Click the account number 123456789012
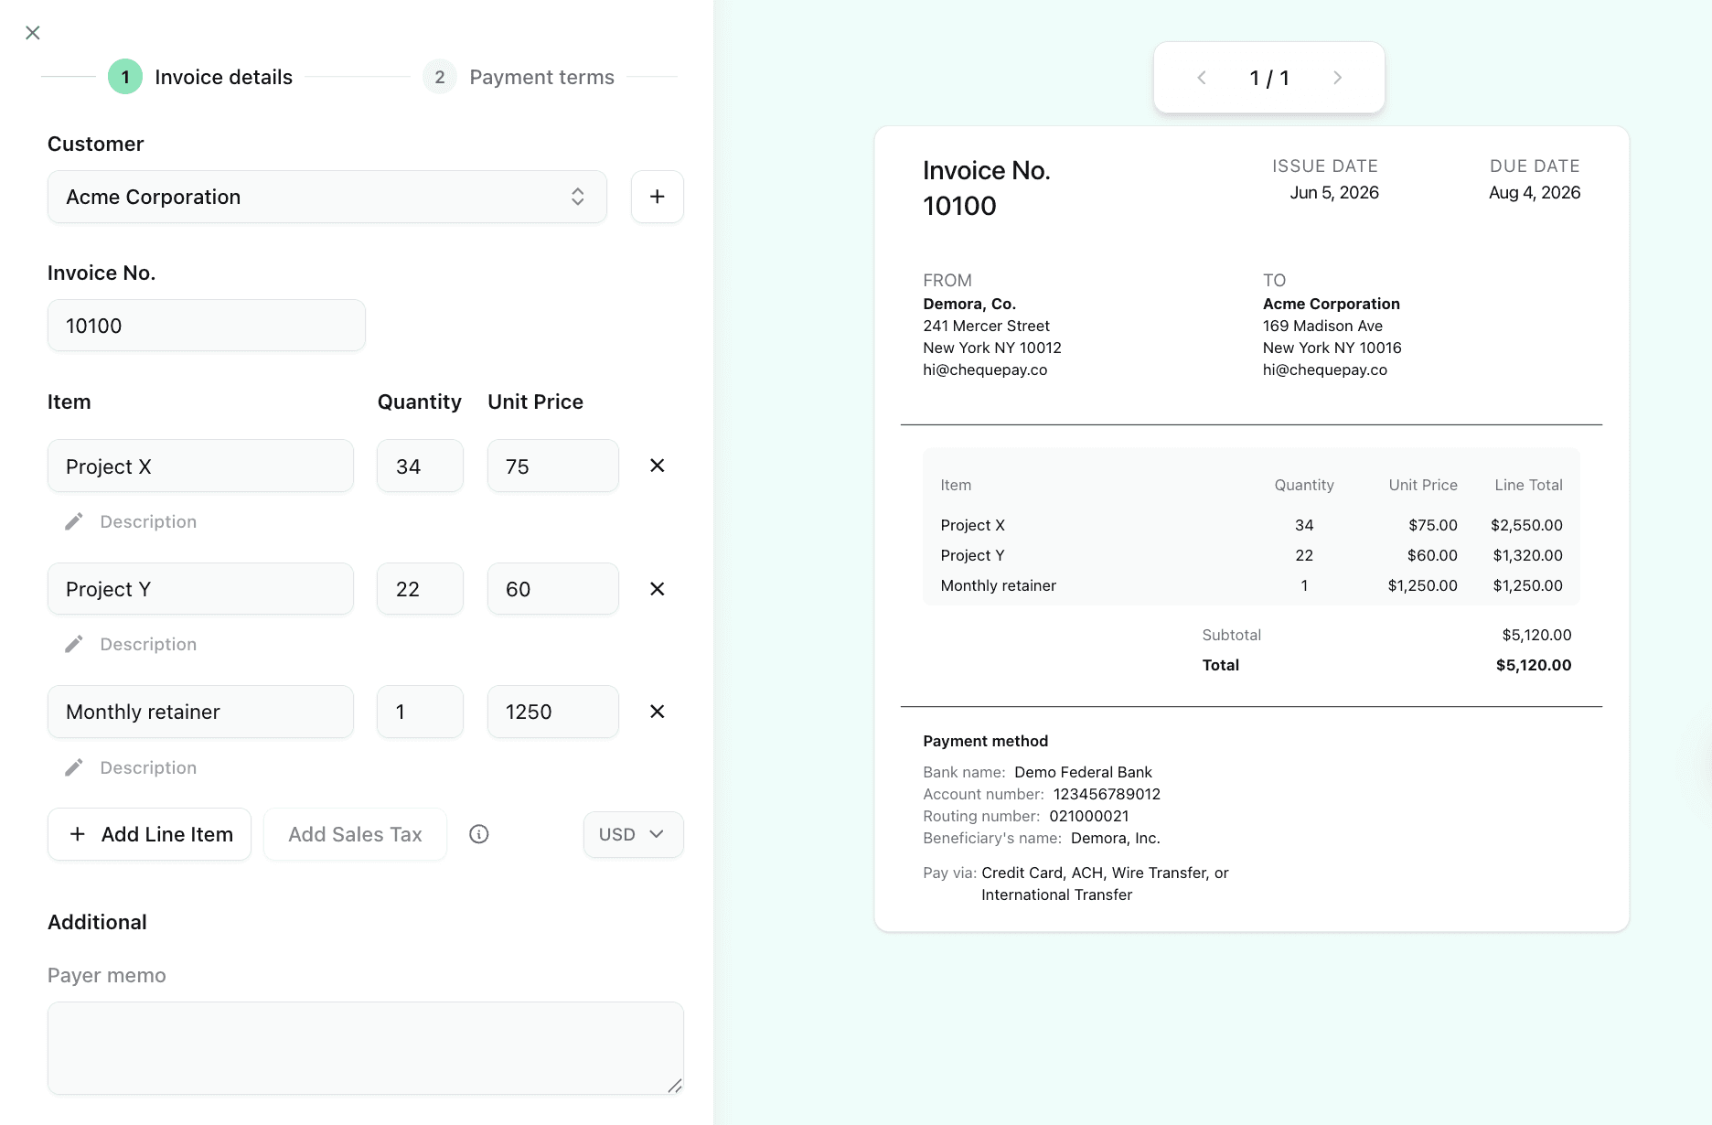Viewport: 1712px width, 1125px height. 1107,794
